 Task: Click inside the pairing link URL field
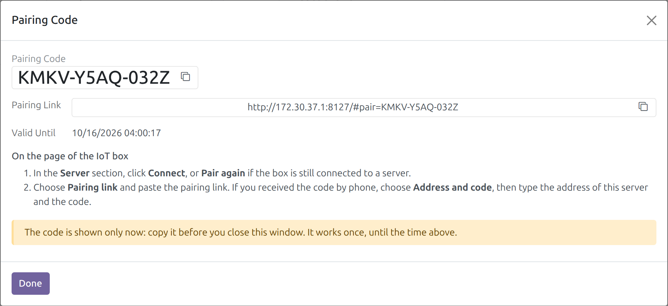point(353,107)
